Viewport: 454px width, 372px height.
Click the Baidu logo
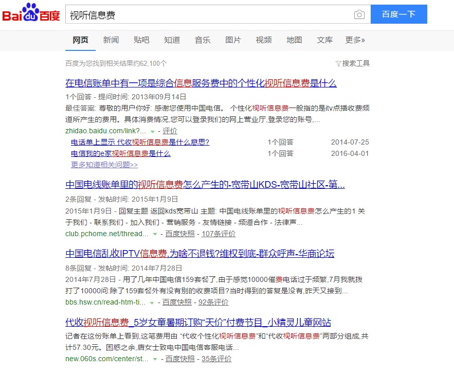tap(30, 13)
